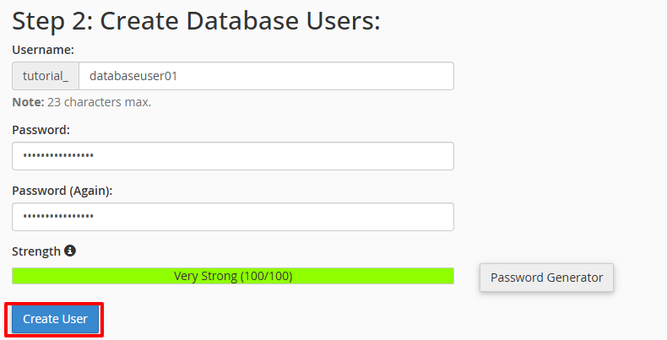Open the Password Generator
Image resolution: width=667 pixels, height=340 pixels.
pos(546,278)
